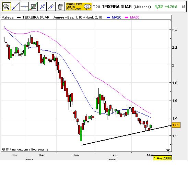This screenshot has width=188, height=192.
Task: Select the horizontal line tool
Action: point(24,7)
